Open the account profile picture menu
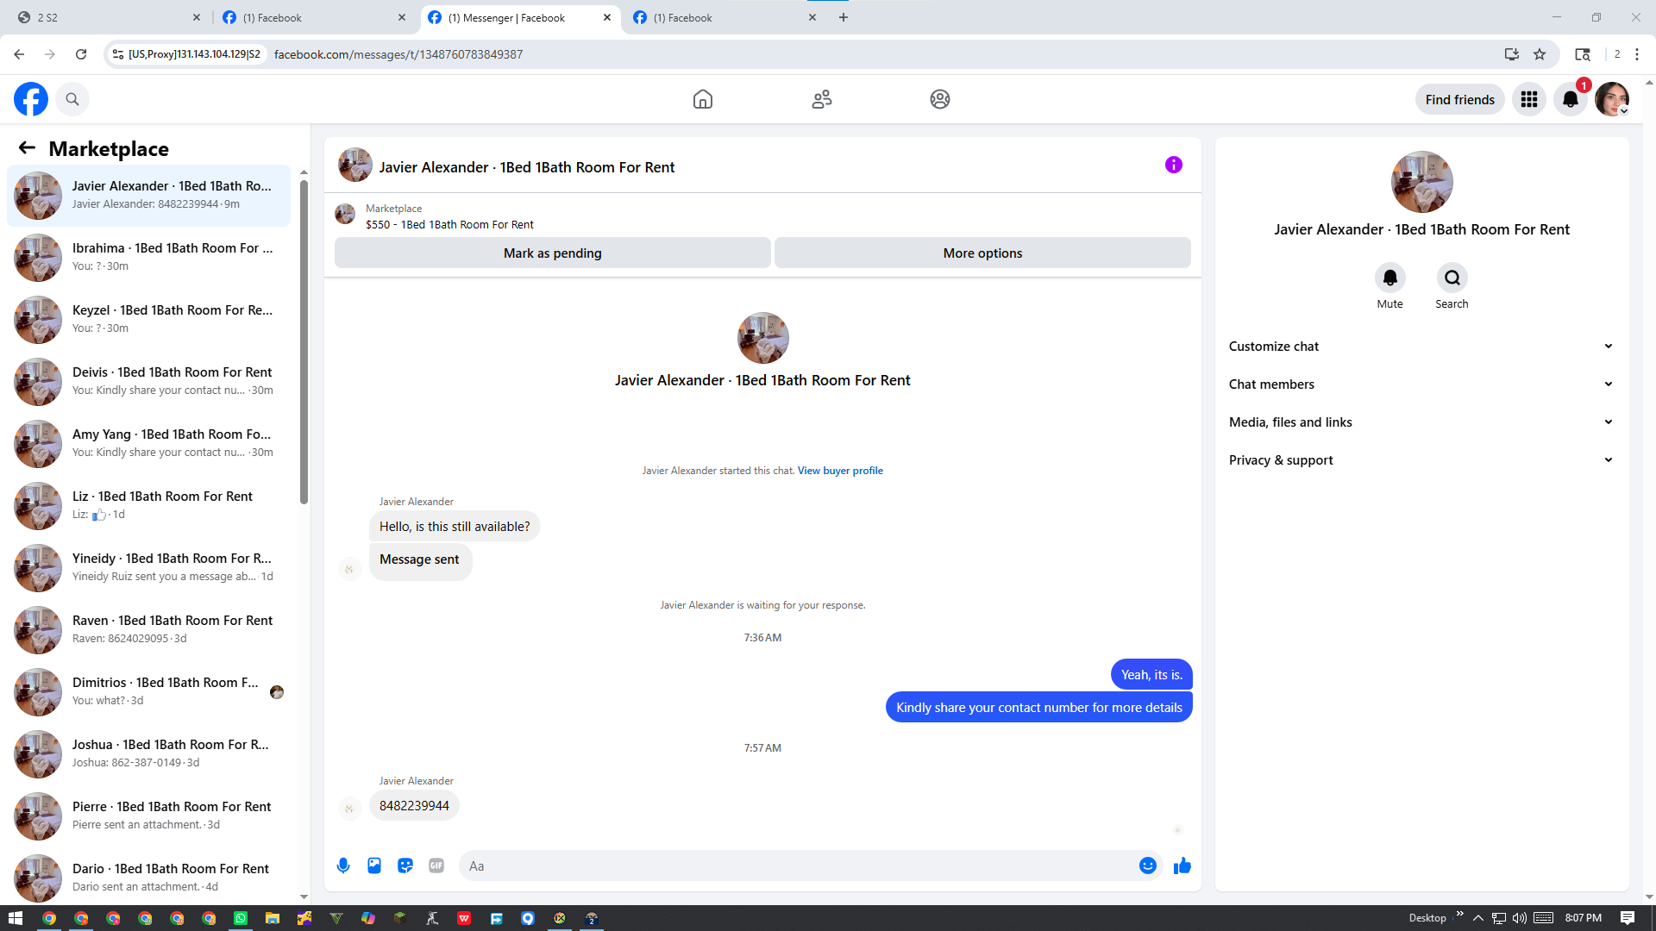1656x931 pixels. 1612,99
